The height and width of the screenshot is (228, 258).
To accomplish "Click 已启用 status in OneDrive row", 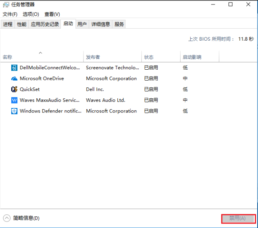I will 151,79.
